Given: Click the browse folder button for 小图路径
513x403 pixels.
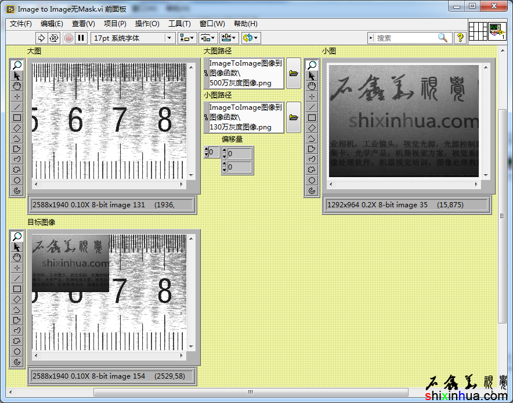Looking at the screenshot, I should pyautogui.click(x=293, y=117).
